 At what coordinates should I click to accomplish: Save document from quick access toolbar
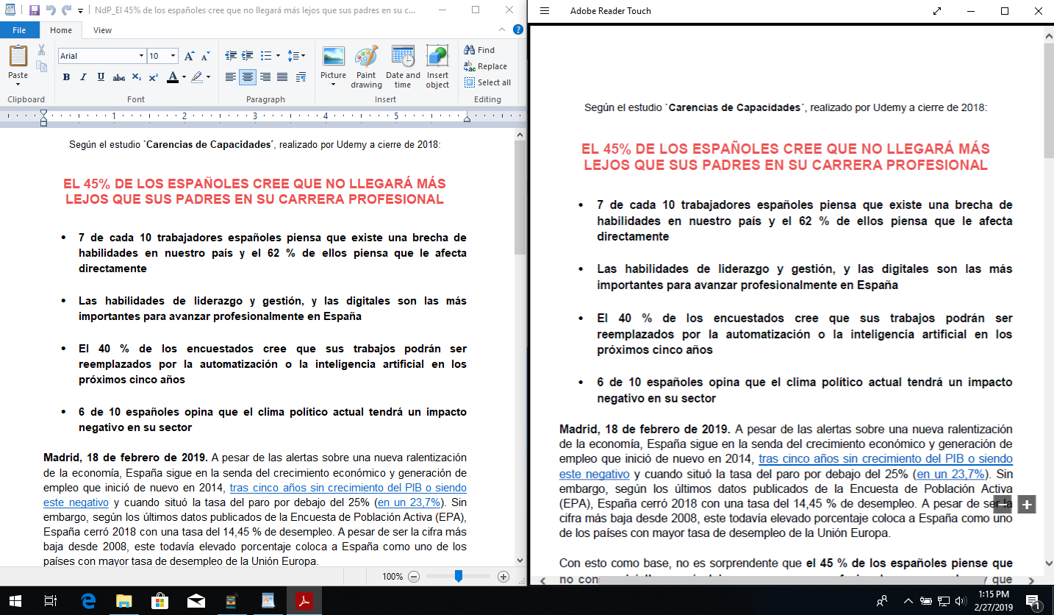(35, 11)
